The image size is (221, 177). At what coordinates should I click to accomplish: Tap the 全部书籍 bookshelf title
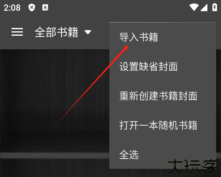coord(56,32)
